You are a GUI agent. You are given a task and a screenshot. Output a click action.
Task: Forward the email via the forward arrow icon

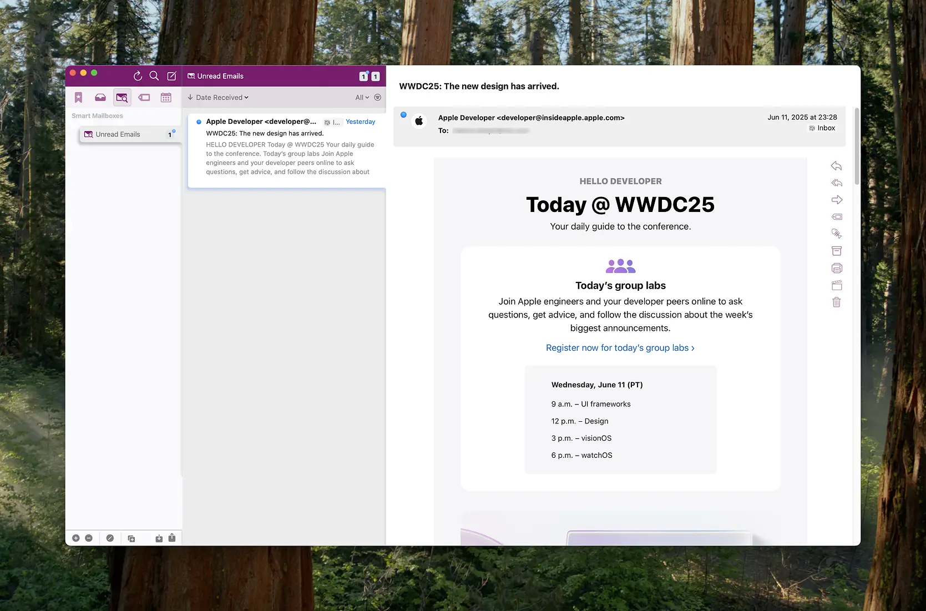pos(837,199)
